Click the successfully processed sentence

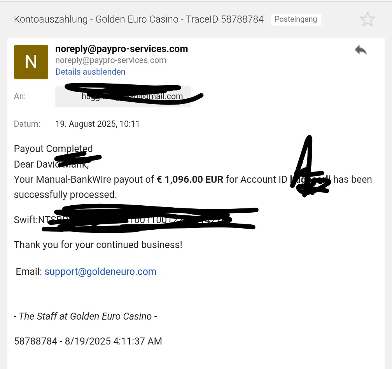point(65,194)
